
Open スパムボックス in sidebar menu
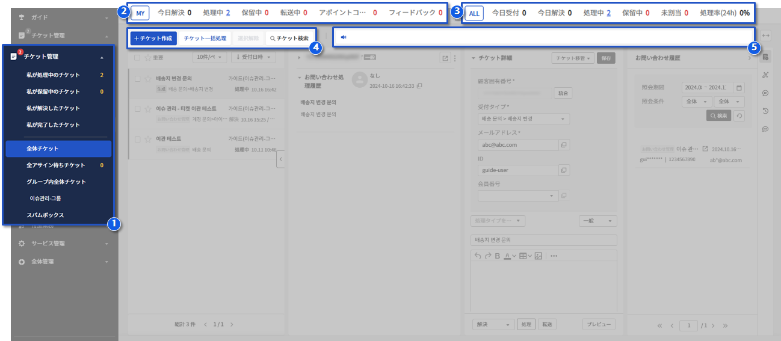pyautogui.click(x=45, y=215)
